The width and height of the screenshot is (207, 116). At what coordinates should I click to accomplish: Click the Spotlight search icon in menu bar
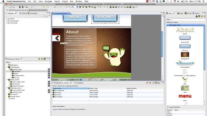pyautogui.click(x=203, y=1)
